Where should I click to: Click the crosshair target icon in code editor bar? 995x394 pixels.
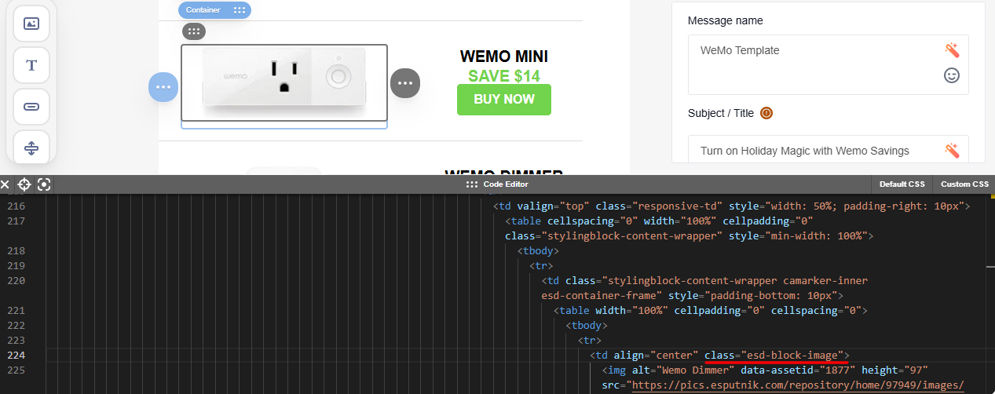24,184
